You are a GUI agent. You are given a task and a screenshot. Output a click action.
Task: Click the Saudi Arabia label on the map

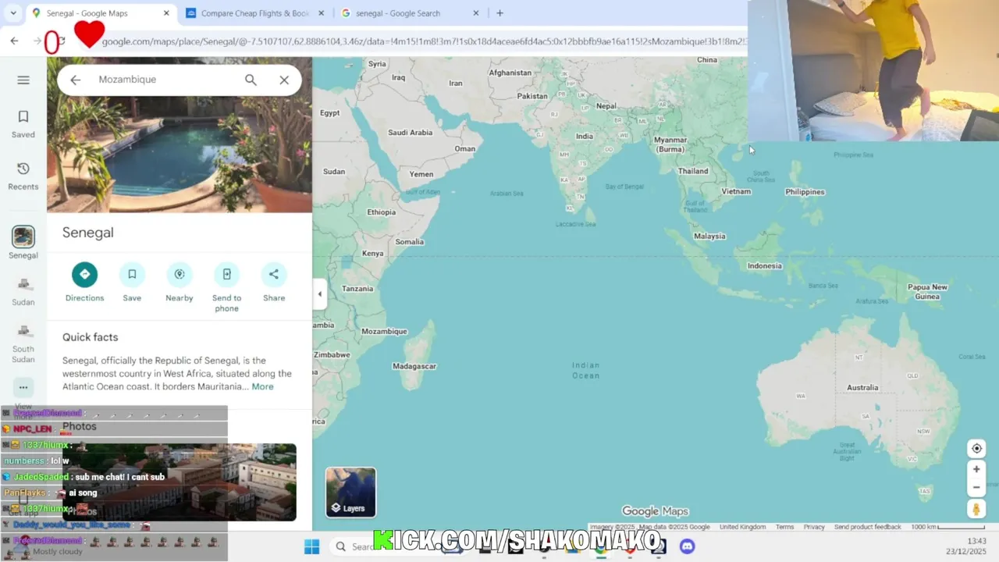[410, 132]
